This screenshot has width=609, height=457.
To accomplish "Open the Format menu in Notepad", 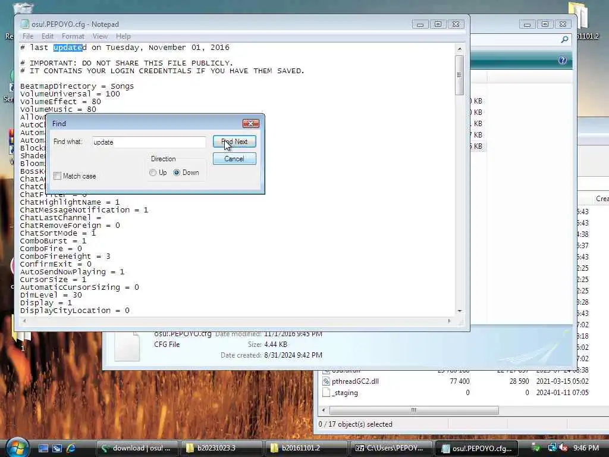I will pyautogui.click(x=73, y=36).
